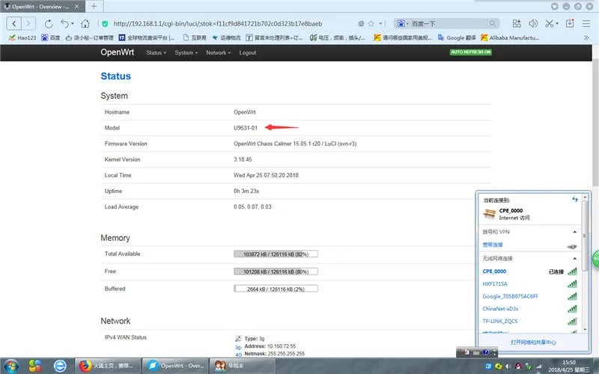Viewport: 599px width, 374px height.
Task: Open the 百度 bookmark
Action: coord(51,38)
